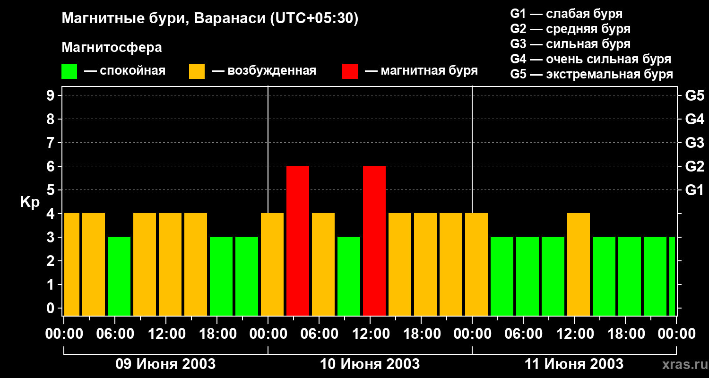Click the 'G1' label on right axis
The width and height of the screenshot is (709, 378).
(694, 190)
